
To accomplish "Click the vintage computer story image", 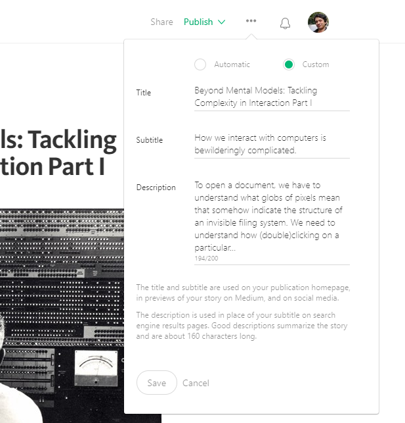I will [62, 316].
